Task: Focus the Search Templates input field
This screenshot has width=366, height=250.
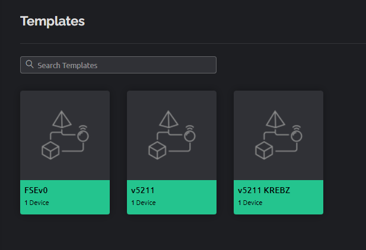Action: point(118,65)
